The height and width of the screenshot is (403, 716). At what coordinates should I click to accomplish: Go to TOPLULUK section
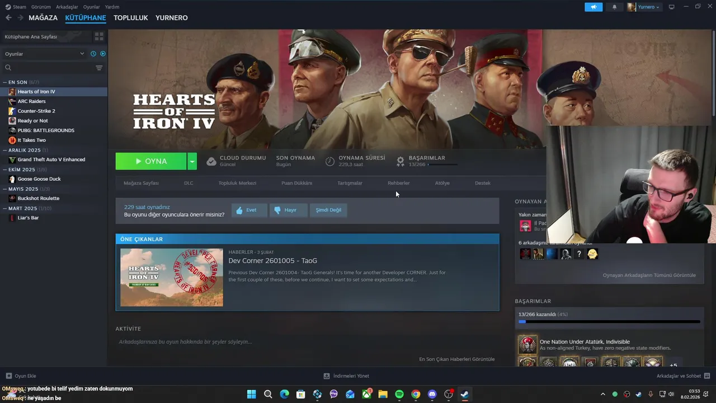[131, 18]
